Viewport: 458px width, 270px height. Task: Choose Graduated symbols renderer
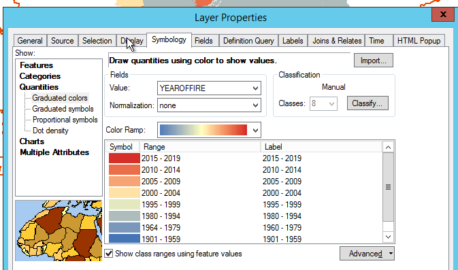[63, 109]
